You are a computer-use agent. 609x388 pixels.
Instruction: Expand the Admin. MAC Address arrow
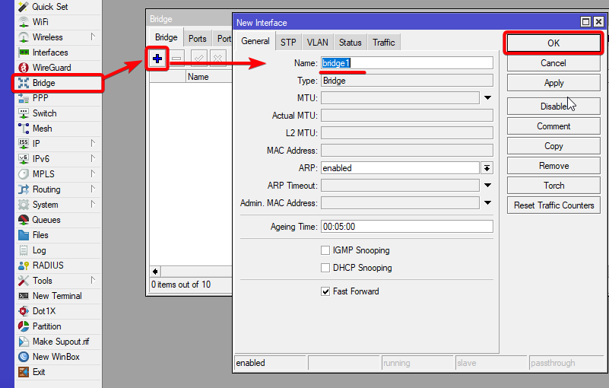(487, 203)
